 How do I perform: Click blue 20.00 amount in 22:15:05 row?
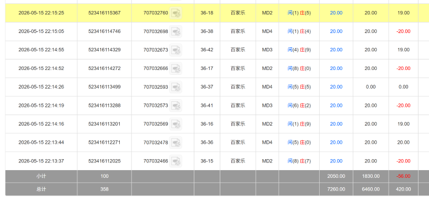click(x=336, y=31)
